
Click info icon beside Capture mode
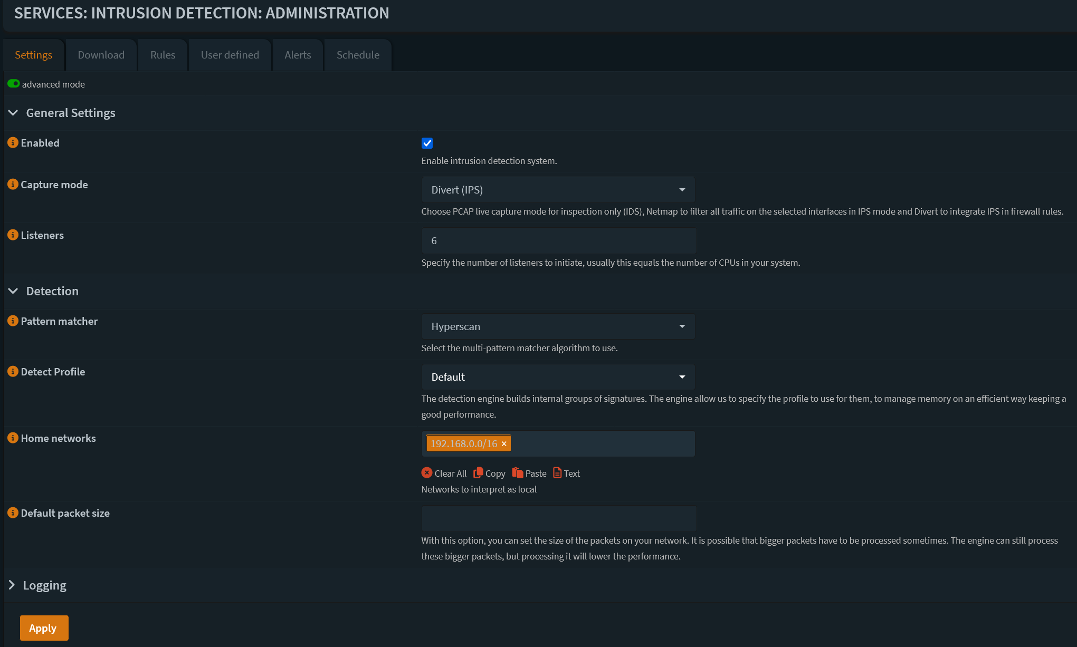coord(13,185)
